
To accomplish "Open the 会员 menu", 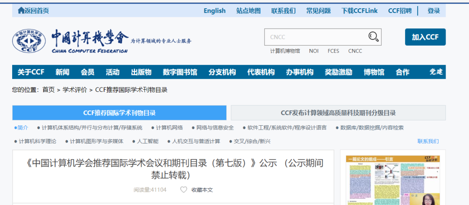I will tap(87, 72).
